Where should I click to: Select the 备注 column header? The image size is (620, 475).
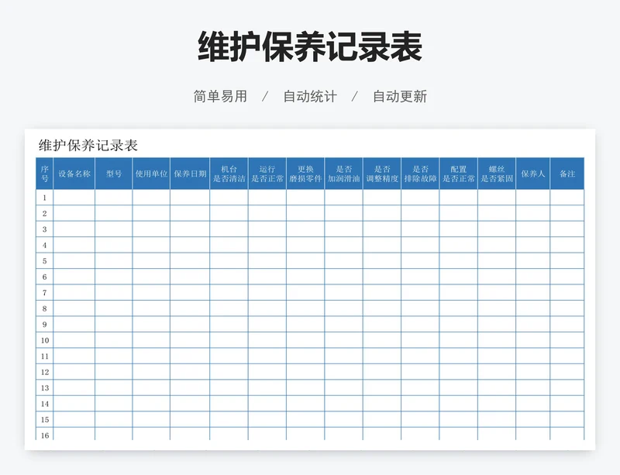tap(567, 174)
